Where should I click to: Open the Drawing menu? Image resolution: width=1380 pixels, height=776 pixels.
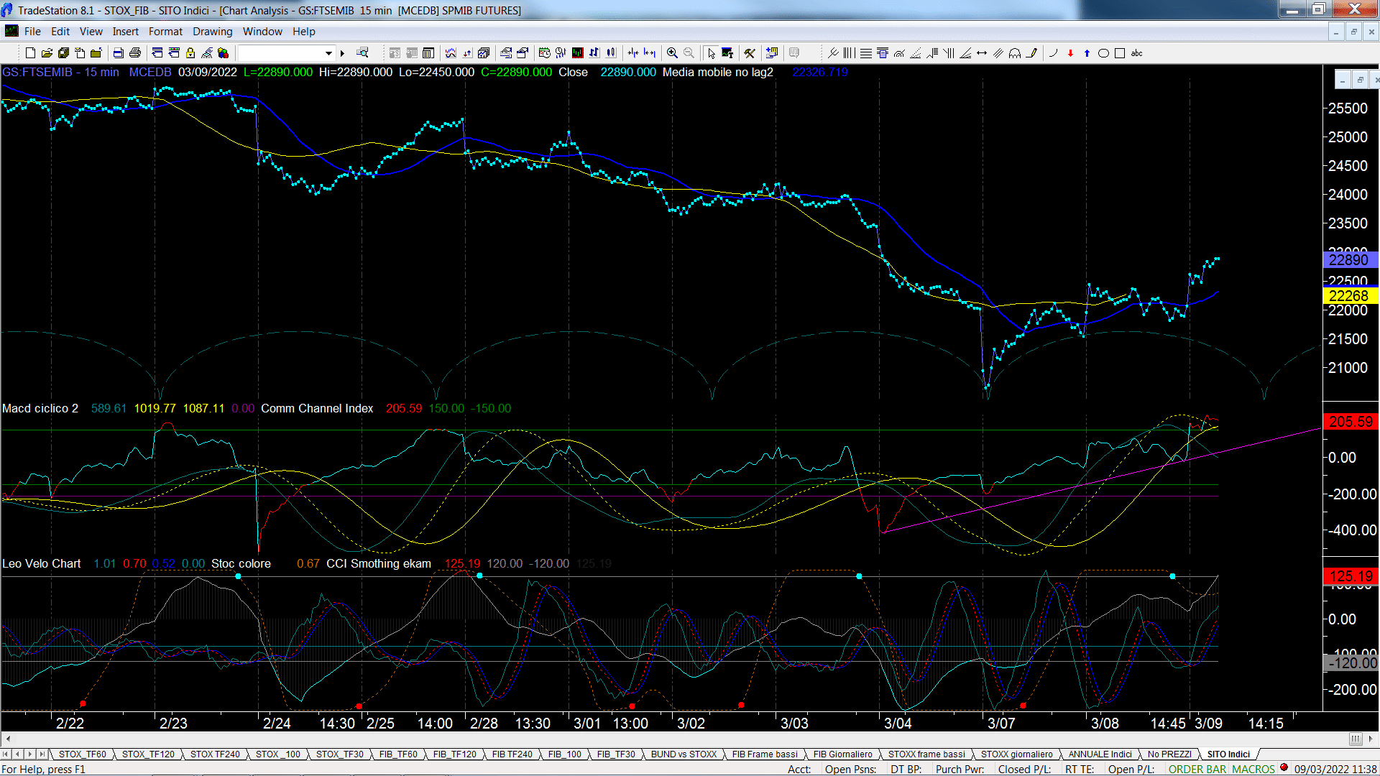click(x=213, y=32)
